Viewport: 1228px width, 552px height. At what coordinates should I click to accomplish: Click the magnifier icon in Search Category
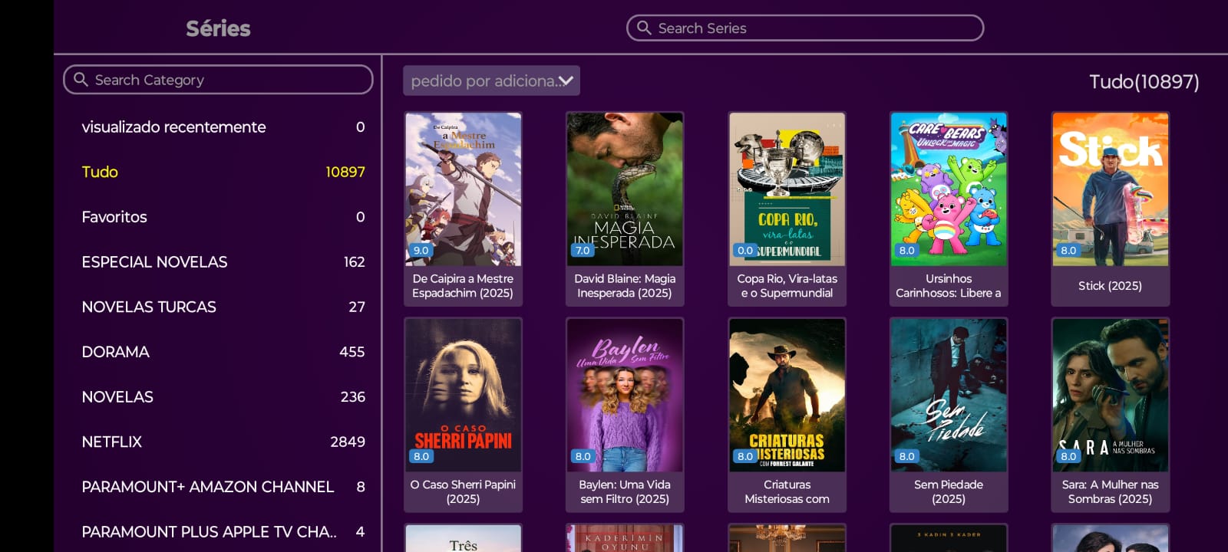coord(81,79)
